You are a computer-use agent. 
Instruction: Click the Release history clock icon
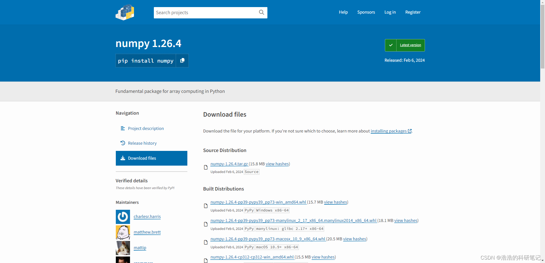[123, 143]
